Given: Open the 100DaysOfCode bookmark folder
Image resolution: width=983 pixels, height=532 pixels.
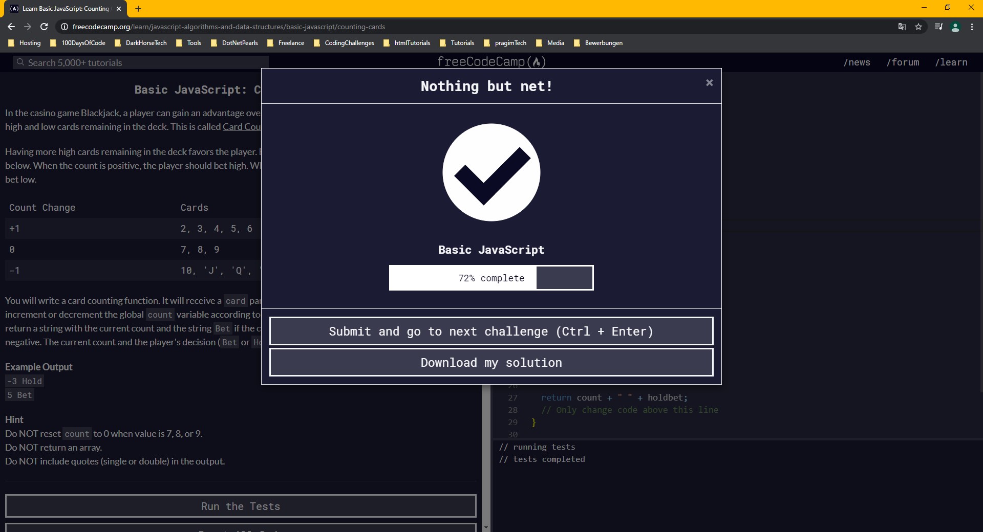Looking at the screenshot, I should coord(78,43).
